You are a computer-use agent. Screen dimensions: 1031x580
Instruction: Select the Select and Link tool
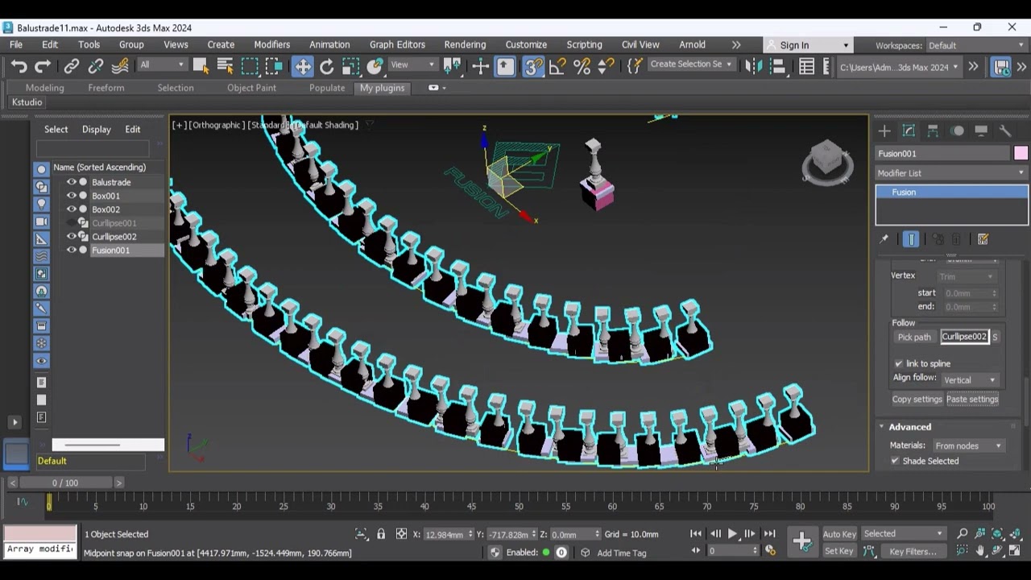72,67
